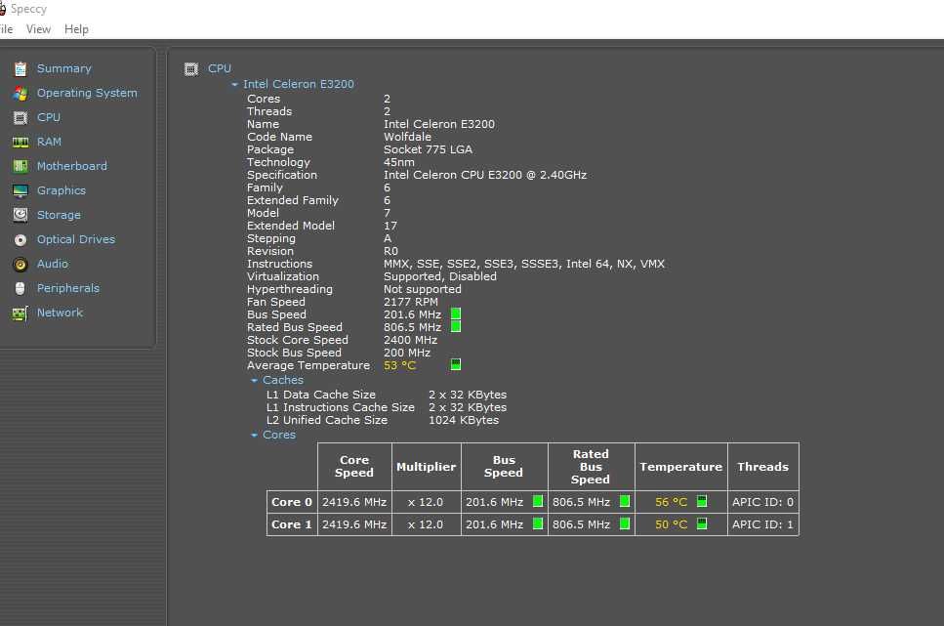Go to the Summary section
944x626 pixels.
point(63,68)
